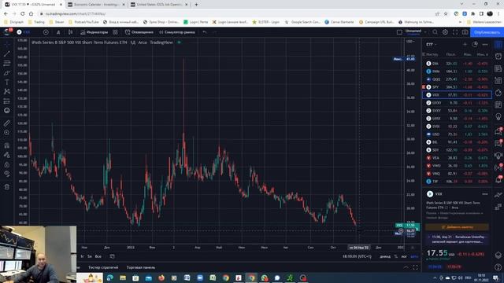The height and width of the screenshot is (283, 504).
Task: Click the compare or add symbol plus icon
Action: pos(46,32)
